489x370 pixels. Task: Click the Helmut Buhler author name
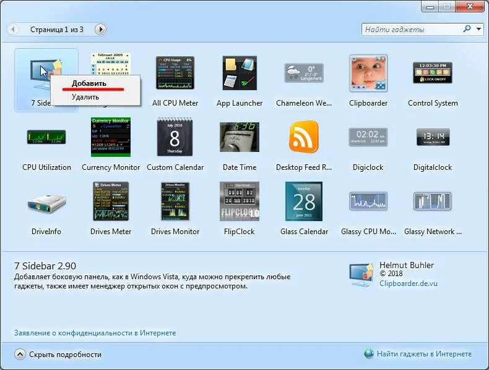coord(407,265)
